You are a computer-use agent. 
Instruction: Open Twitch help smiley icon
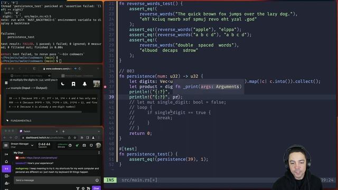click(70, 146)
